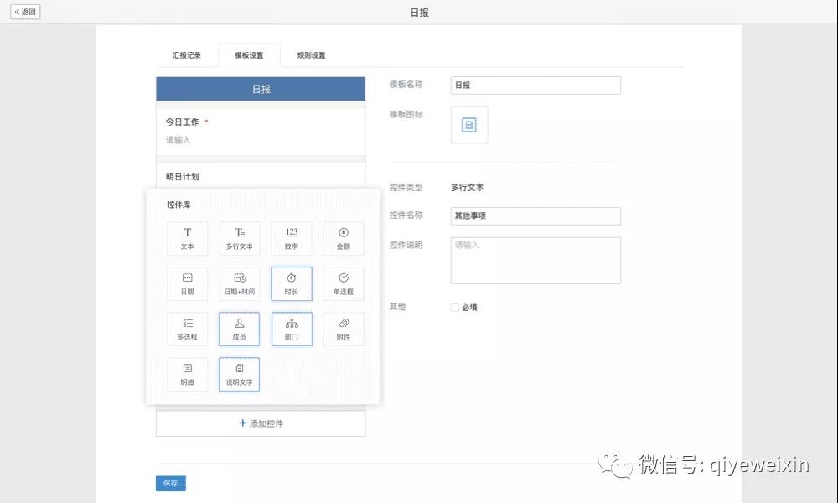The image size is (838, 503).
Task: Open the 规则设置 tab
Action: pyautogui.click(x=311, y=55)
